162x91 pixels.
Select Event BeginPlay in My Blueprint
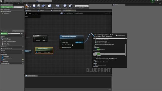[x=7, y=40]
